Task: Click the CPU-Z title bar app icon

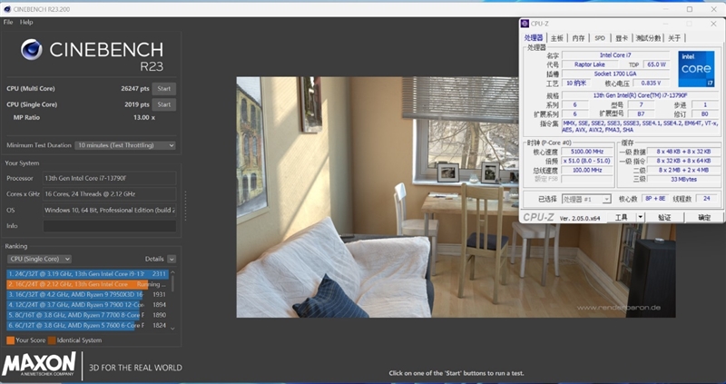Action: pyautogui.click(x=525, y=24)
